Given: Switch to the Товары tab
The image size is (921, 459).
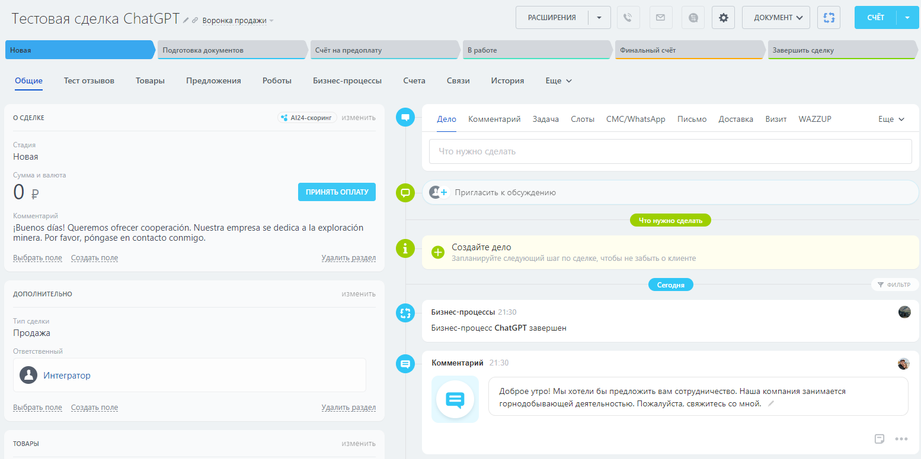Looking at the screenshot, I should pyautogui.click(x=150, y=80).
